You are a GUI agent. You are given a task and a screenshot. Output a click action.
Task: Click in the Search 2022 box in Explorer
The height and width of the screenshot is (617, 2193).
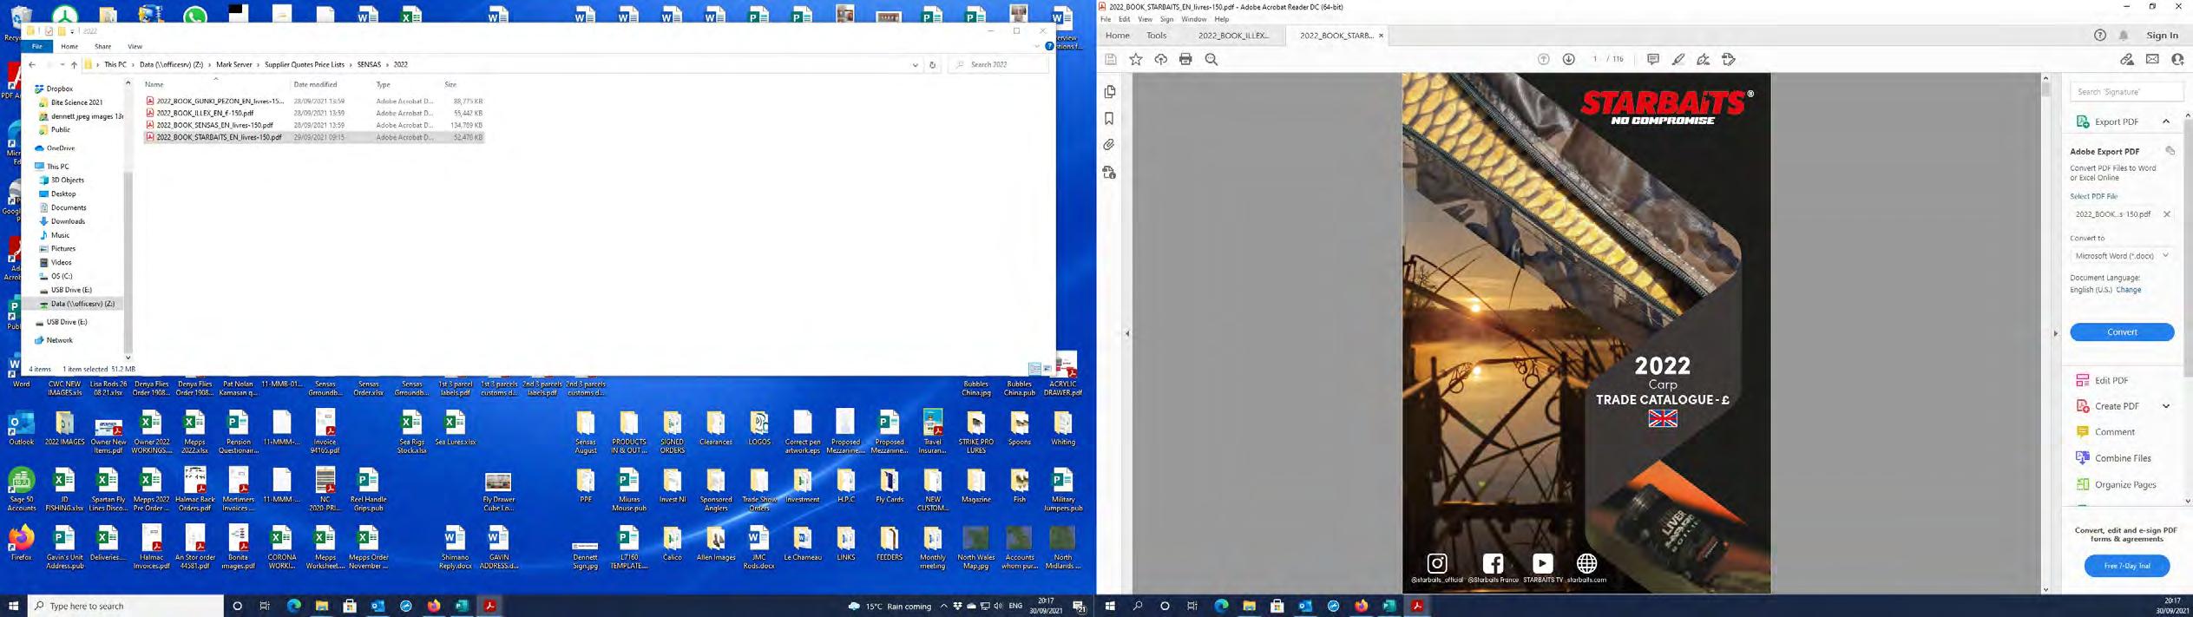(x=998, y=64)
